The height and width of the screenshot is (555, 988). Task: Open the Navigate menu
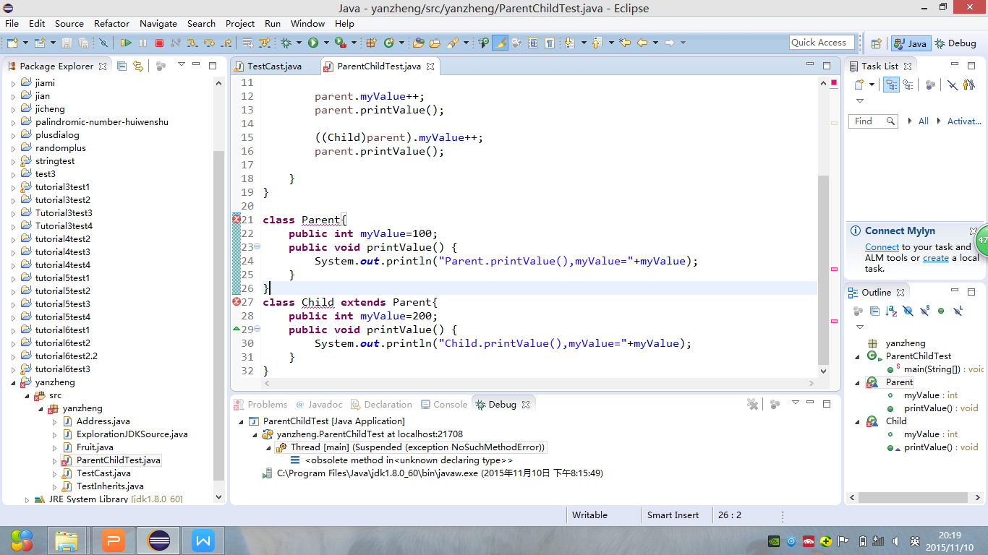[x=158, y=23]
